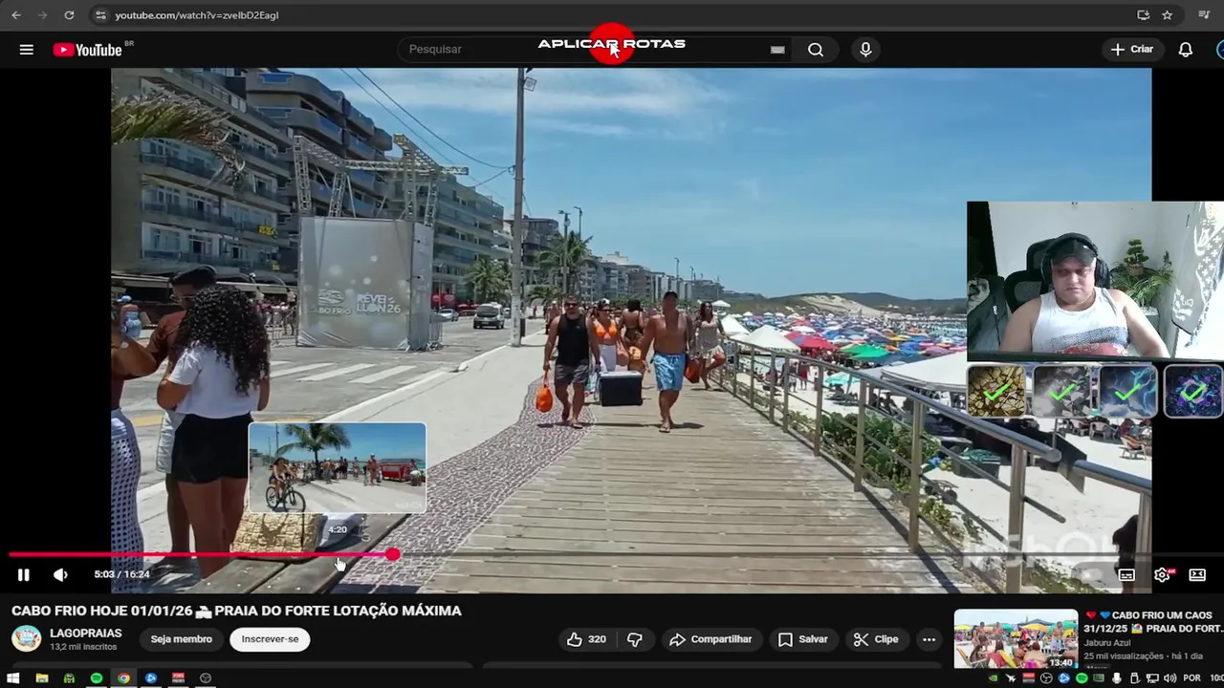
Task: Click the Criar button
Action: pyautogui.click(x=1132, y=50)
